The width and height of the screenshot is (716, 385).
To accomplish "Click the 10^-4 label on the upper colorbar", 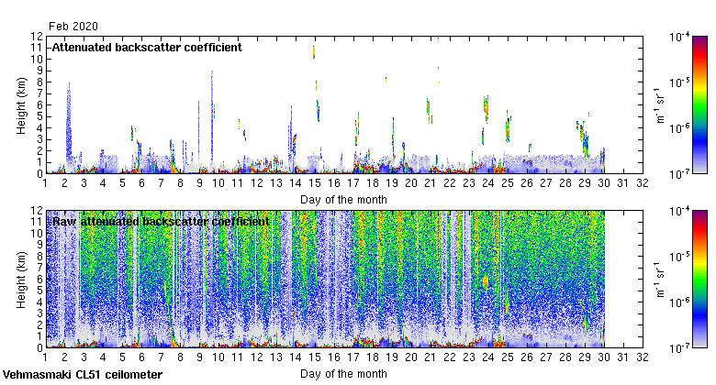I will (679, 37).
